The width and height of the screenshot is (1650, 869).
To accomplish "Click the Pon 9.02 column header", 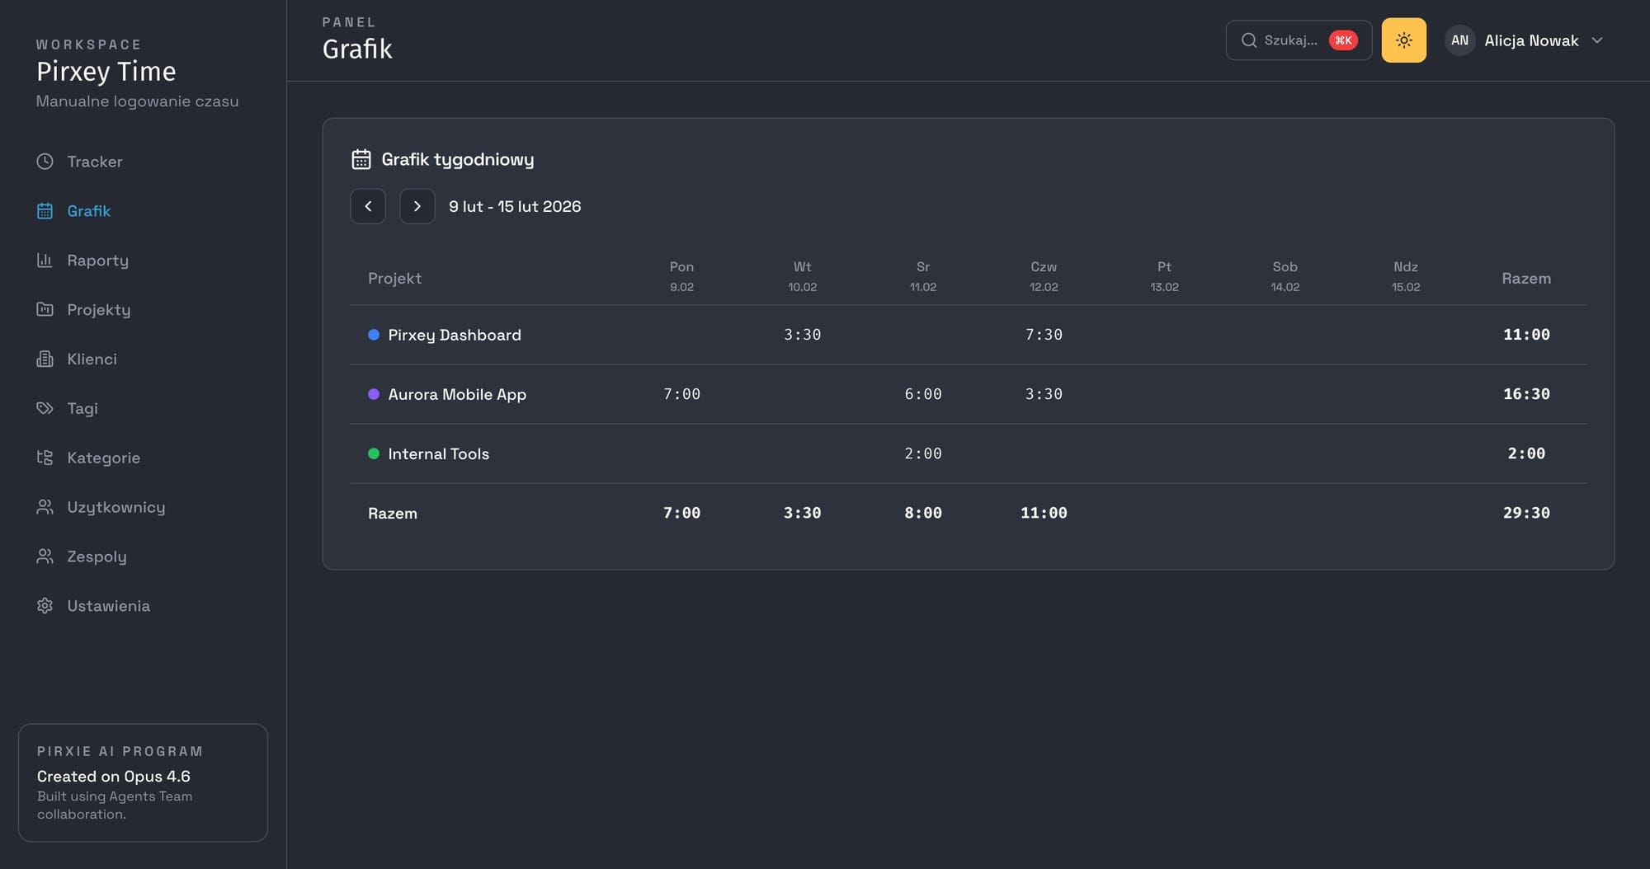I will pyautogui.click(x=681, y=276).
